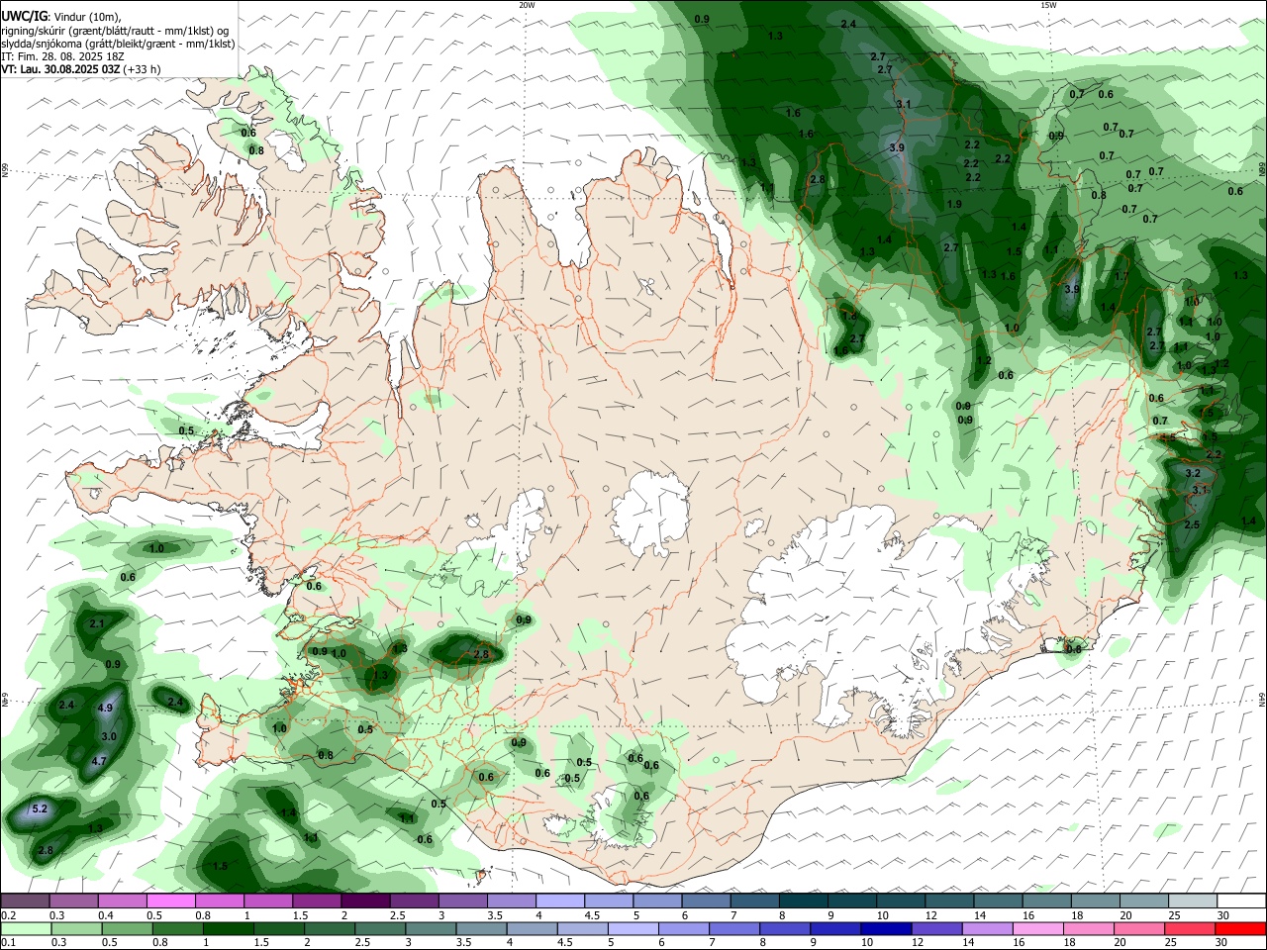
Task: Pick the darkest green swatch between 1 and 1.5 in the bottom row
Action: coord(228,928)
